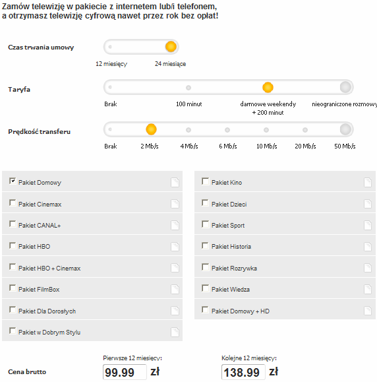
Task: Open details document icon for Pakiet Kino
Action: (368, 182)
